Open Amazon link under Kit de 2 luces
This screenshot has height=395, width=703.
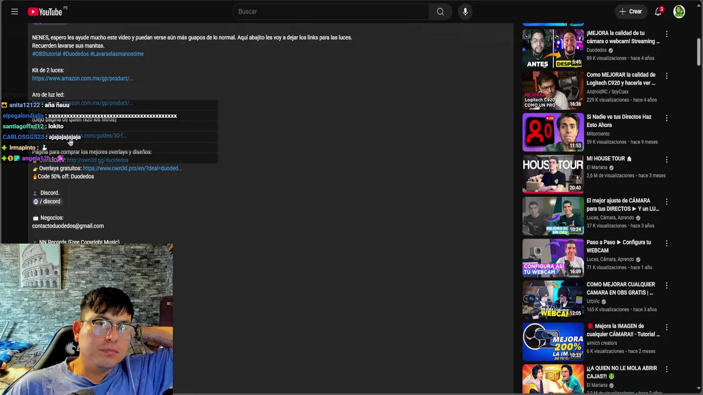point(82,78)
